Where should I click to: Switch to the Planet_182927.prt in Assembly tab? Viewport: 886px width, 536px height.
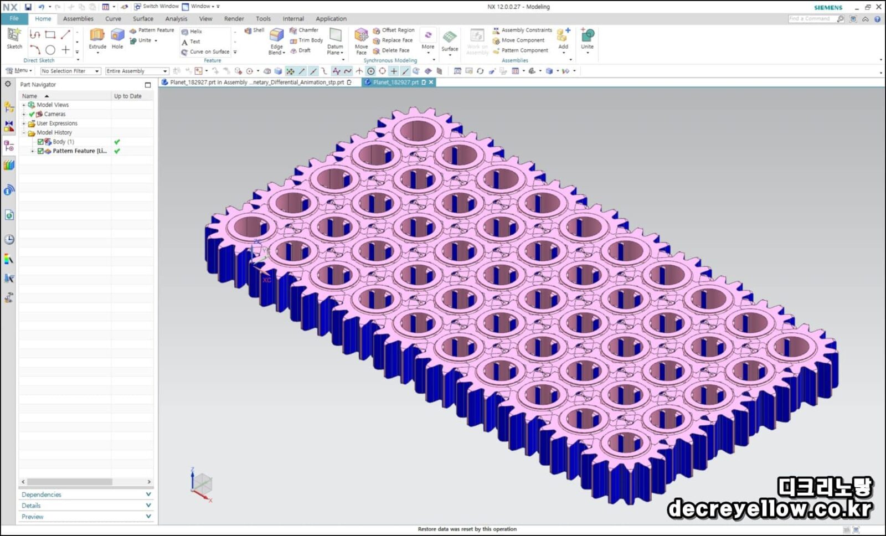(x=256, y=83)
